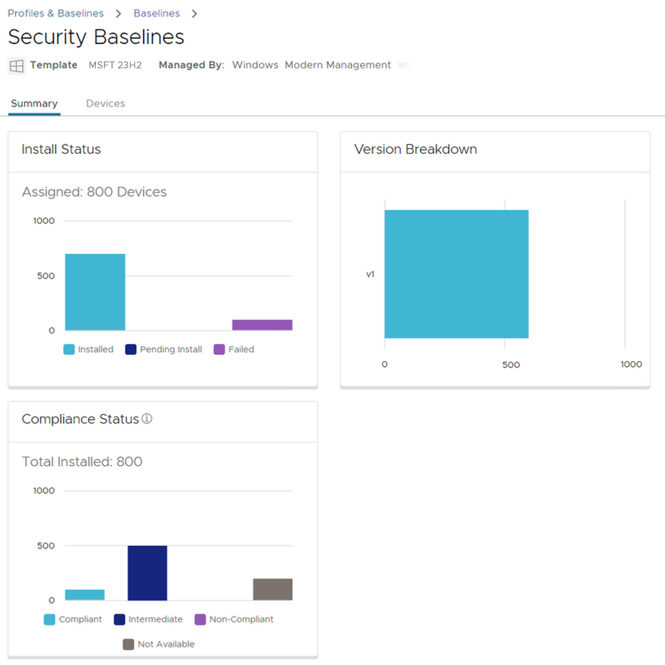Click the Template grid icon beside MSFT 23H2
The image size is (665, 665).
16,65
